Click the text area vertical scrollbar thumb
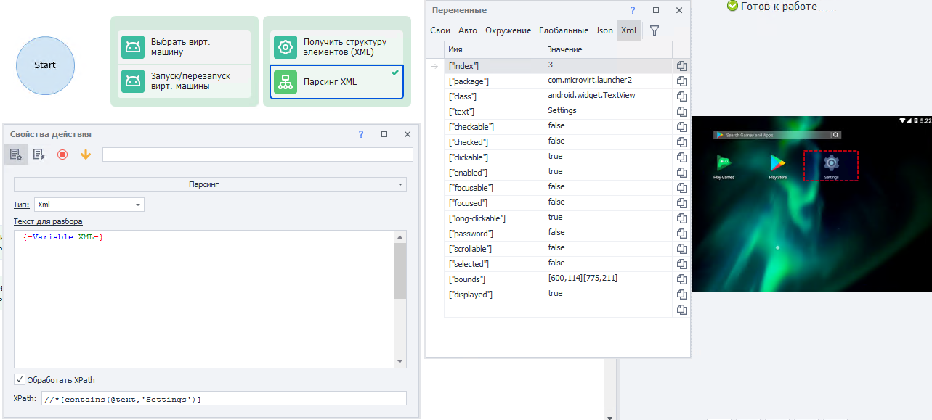 click(400, 271)
